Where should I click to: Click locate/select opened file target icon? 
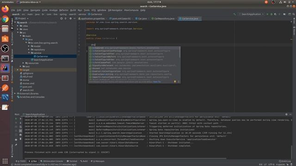coord(62,18)
